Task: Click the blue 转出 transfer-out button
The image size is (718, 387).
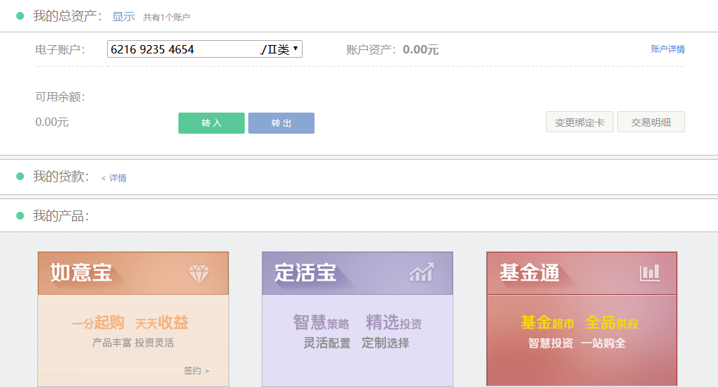Action: click(x=281, y=123)
